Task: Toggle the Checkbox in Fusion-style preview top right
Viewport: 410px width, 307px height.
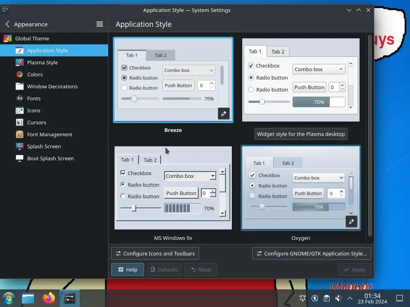Action: pyautogui.click(x=251, y=66)
